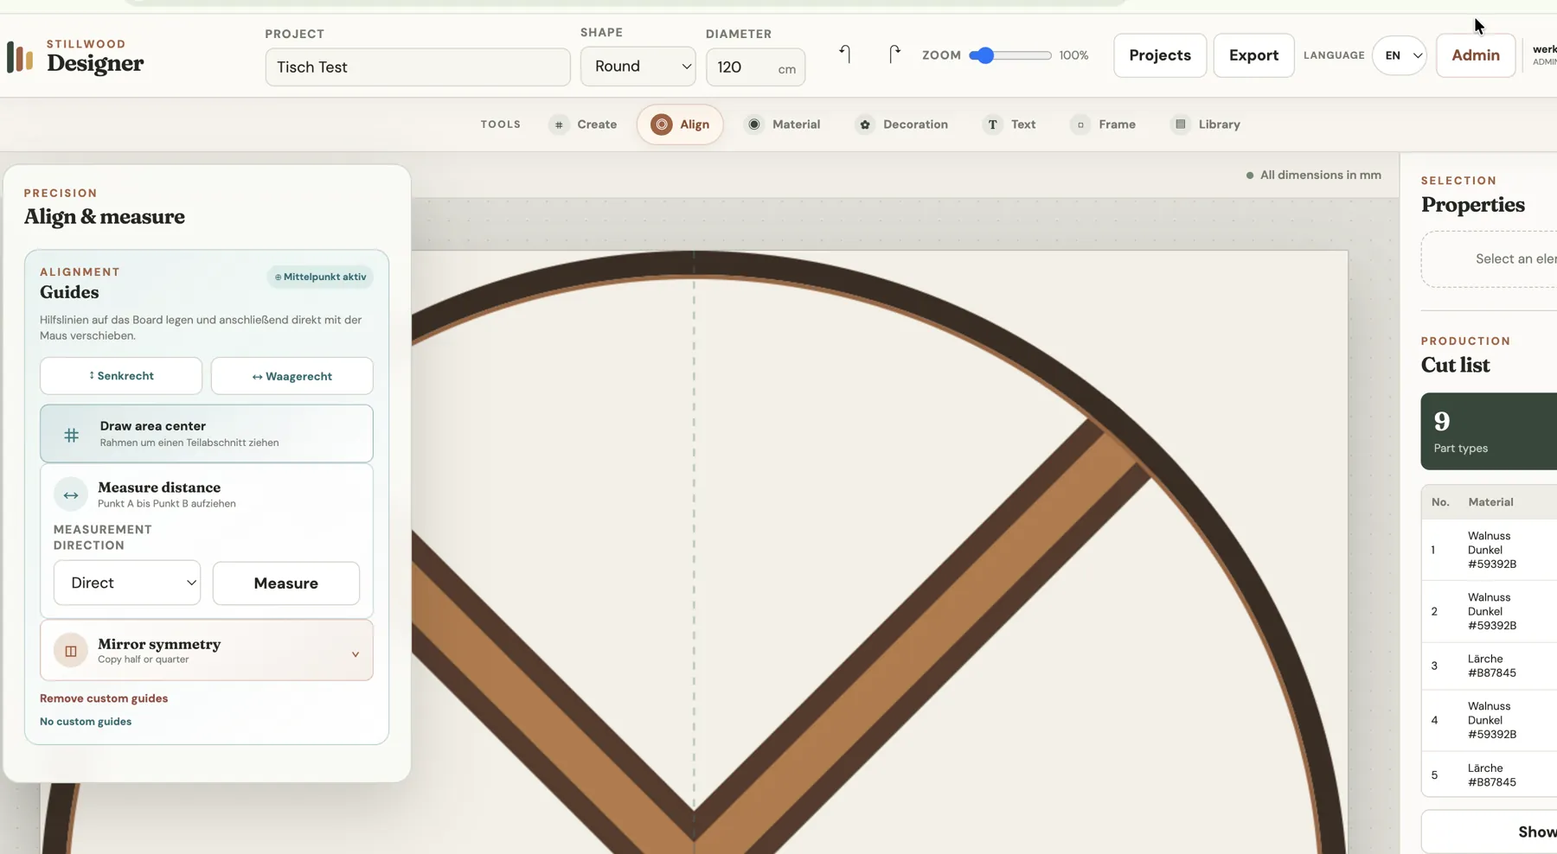Click the Export button
Viewport: 1557px width, 854px height.
pyautogui.click(x=1254, y=55)
